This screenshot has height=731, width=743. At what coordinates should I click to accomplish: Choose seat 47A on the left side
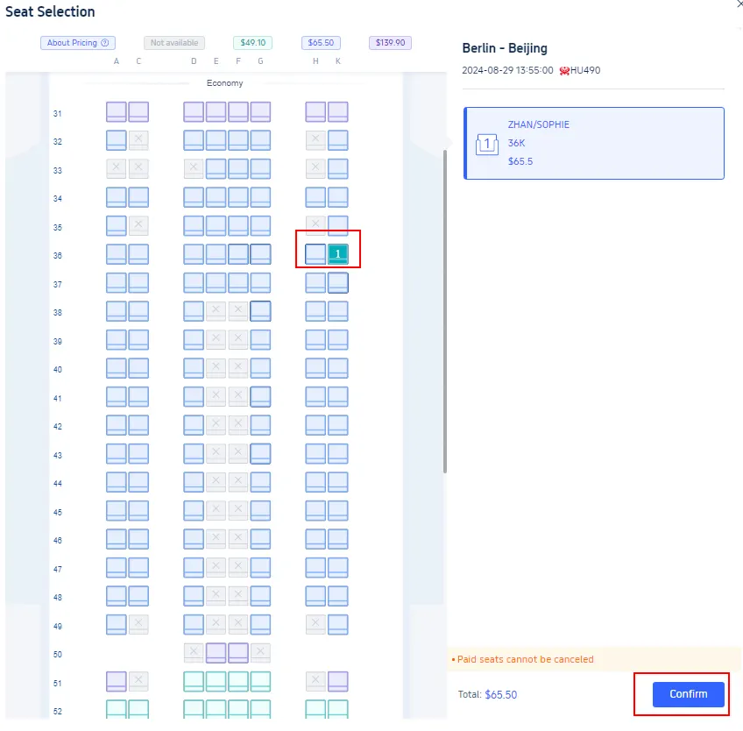click(117, 568)
